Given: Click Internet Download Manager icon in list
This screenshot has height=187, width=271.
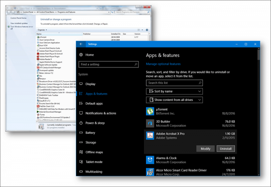Looking at the screenshot, I should 38,112.
